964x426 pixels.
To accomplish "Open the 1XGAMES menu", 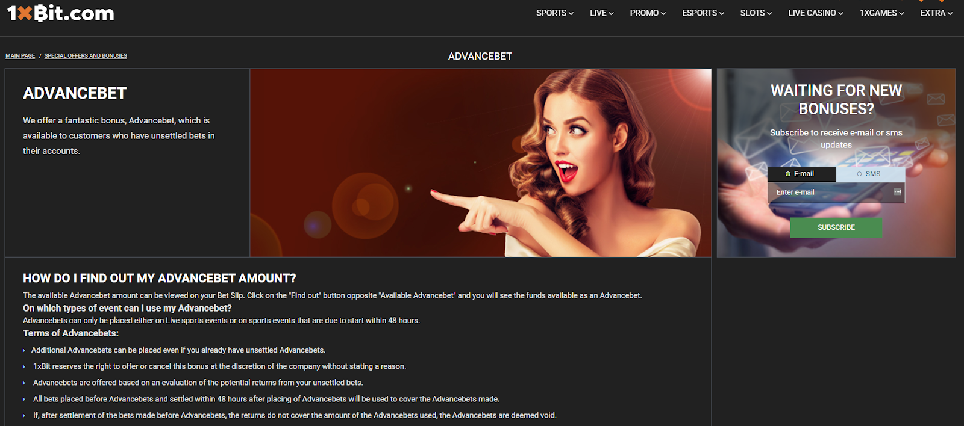I will click(x=881, y=13).
